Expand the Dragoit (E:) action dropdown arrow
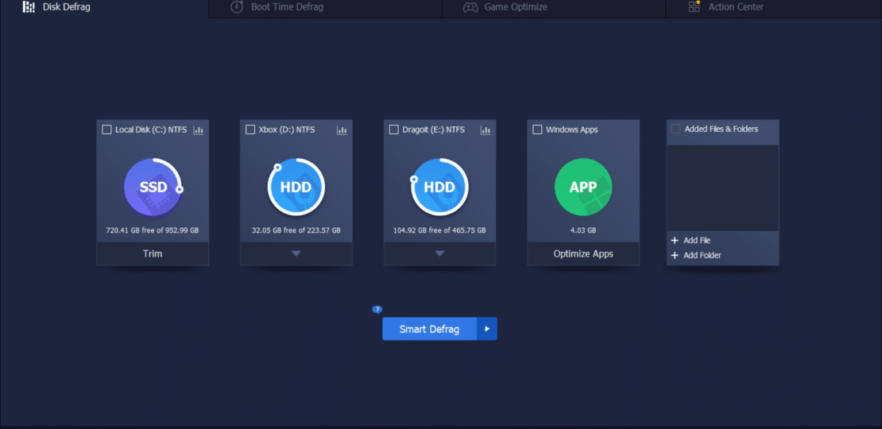 tap(440, 253)
